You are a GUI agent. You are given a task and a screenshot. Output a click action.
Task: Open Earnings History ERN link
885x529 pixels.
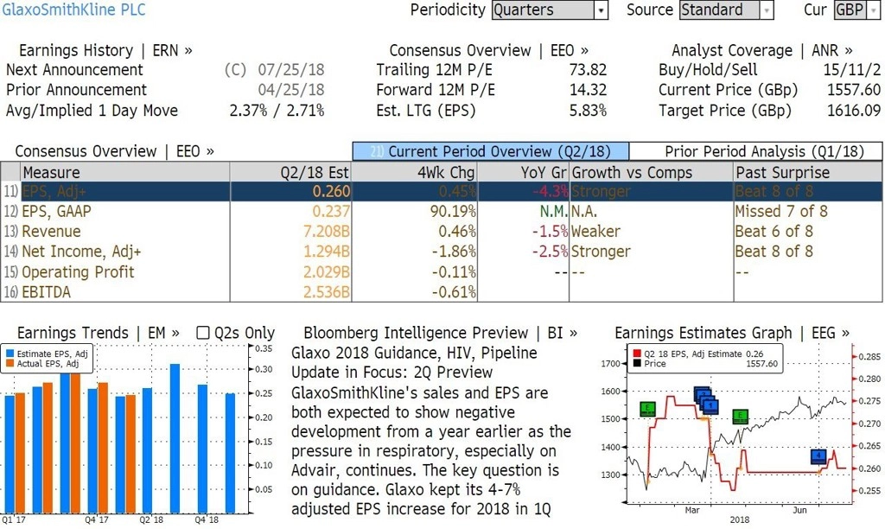click(x=105, y=51)
